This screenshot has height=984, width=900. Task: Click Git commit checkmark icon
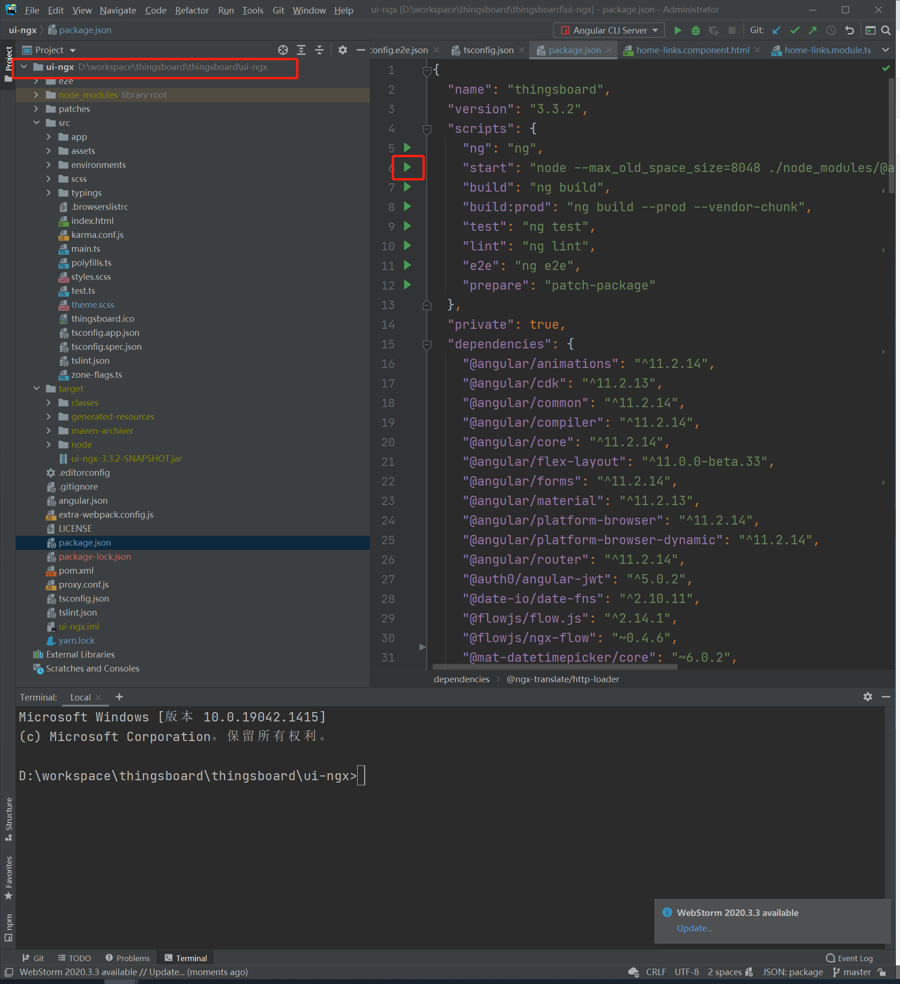(x=795, y=30)
